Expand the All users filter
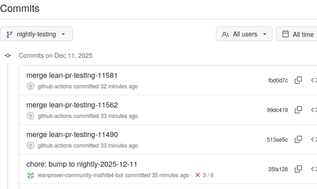Screen dimensions: 317x189 click(244, 34)
